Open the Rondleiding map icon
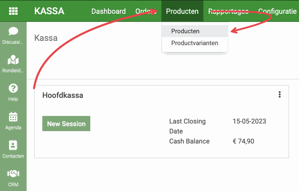Viewport: 299px width, 191px height. click(x=13, y=60)
